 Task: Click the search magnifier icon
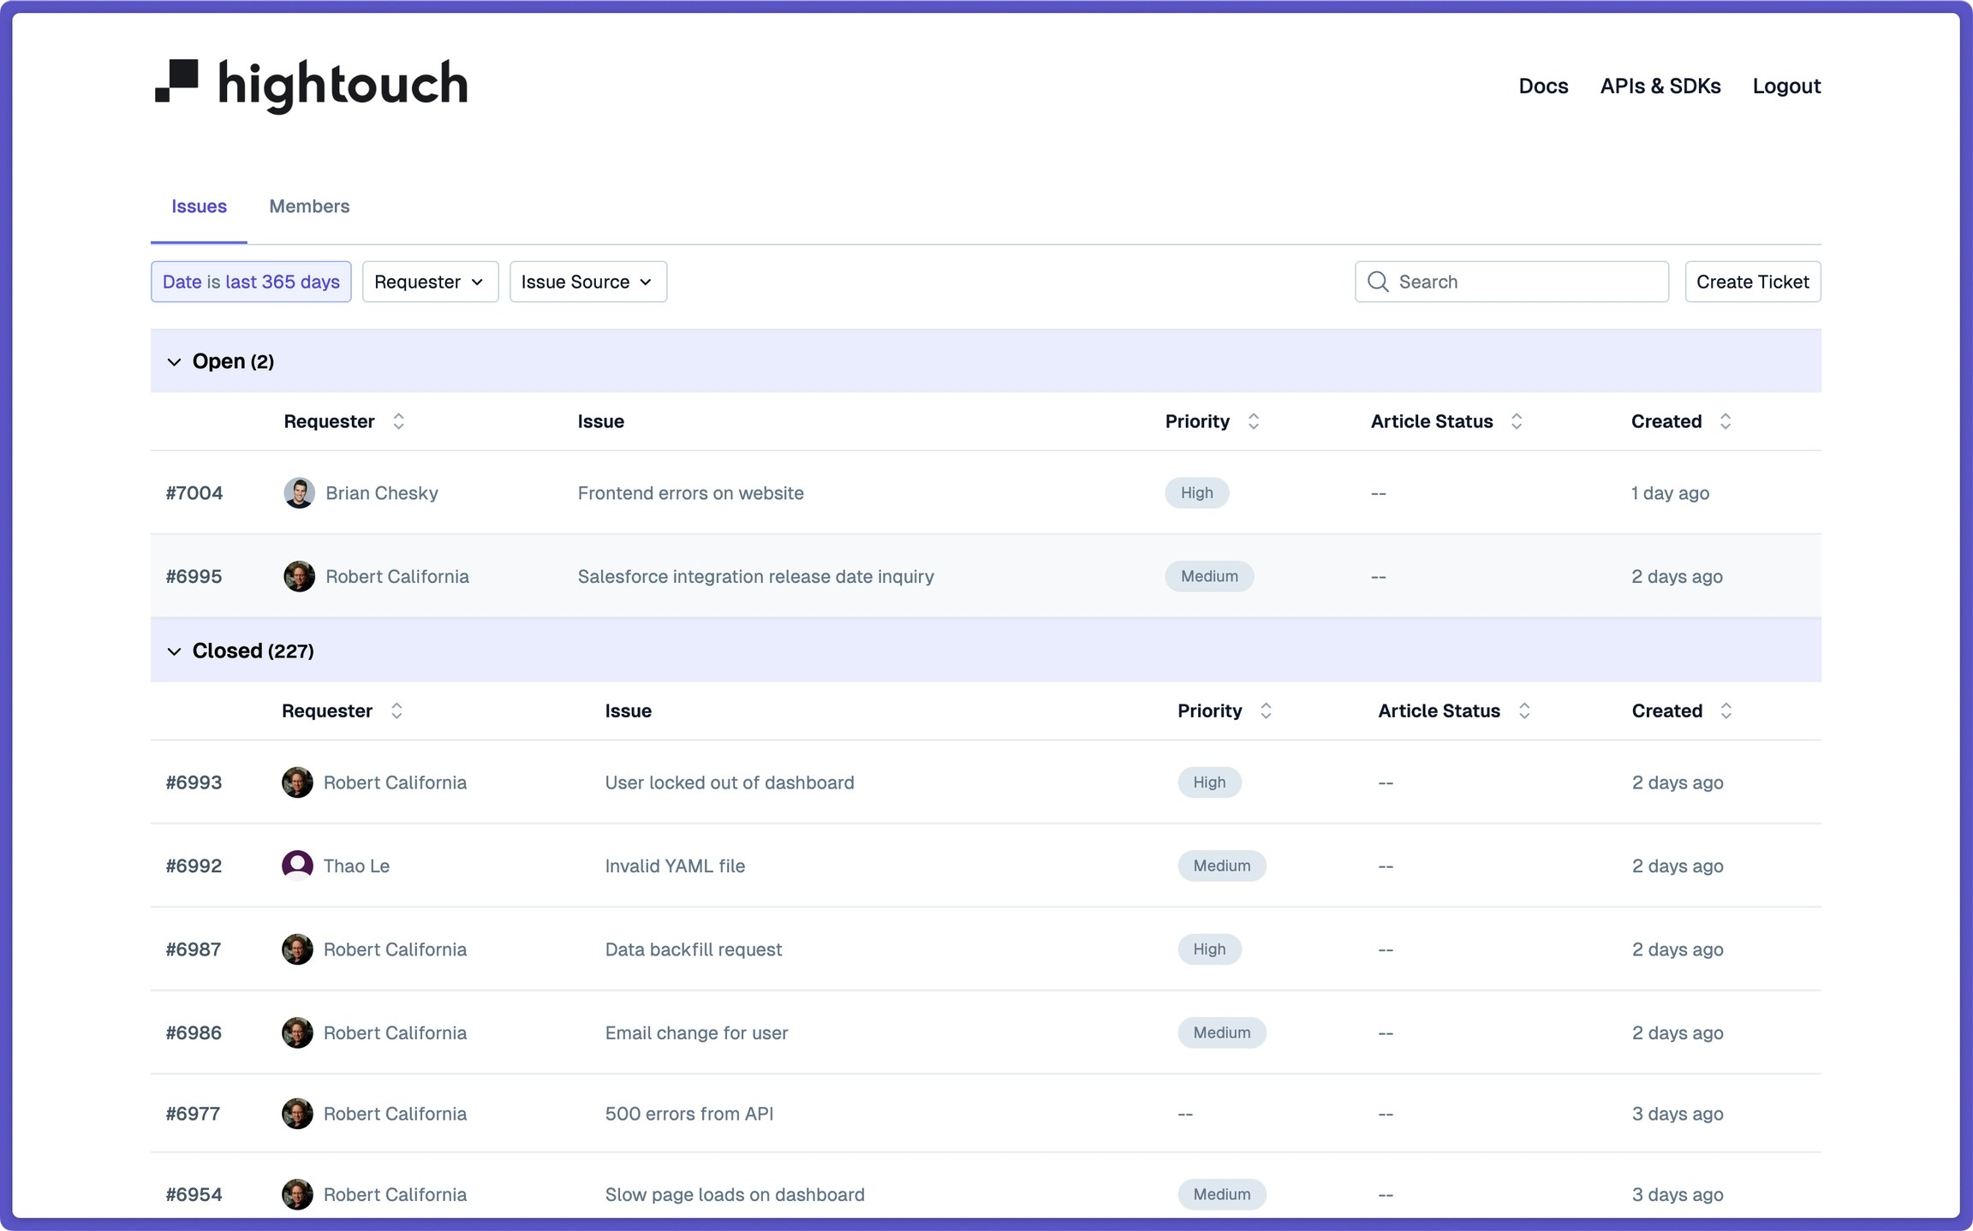point(1378,282)
